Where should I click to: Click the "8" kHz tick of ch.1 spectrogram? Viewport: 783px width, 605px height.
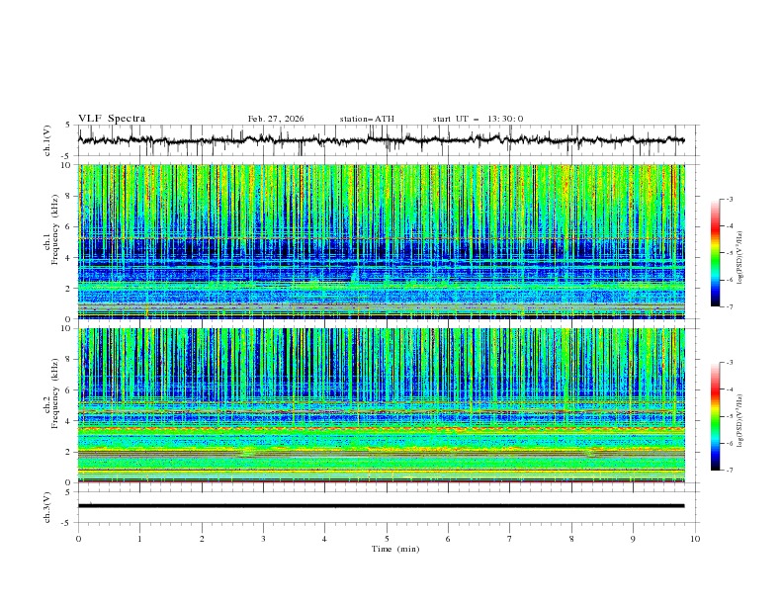pyautogui.click(x=69, y=196)
